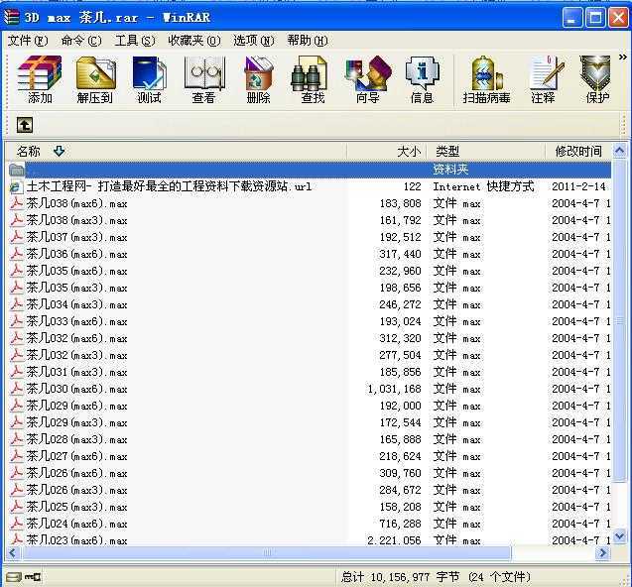This screenshot has height=587, width=632.
Task: Select file 茶几029(max6).max
Action: pyautogui.click(x=77, y=406)
